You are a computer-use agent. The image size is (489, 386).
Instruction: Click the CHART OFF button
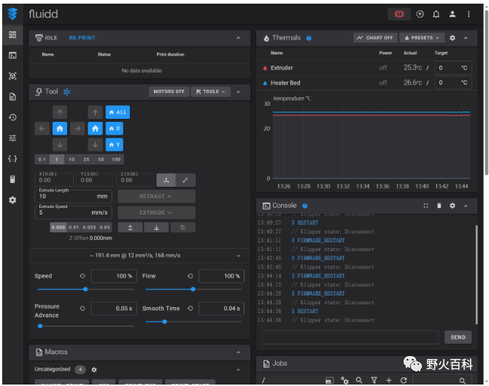[375, 38]
